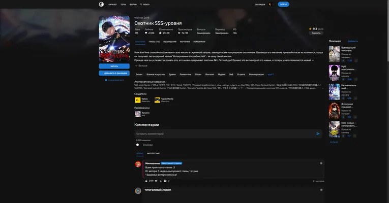Select the Реинкарнация genre tag

[256, 75]
